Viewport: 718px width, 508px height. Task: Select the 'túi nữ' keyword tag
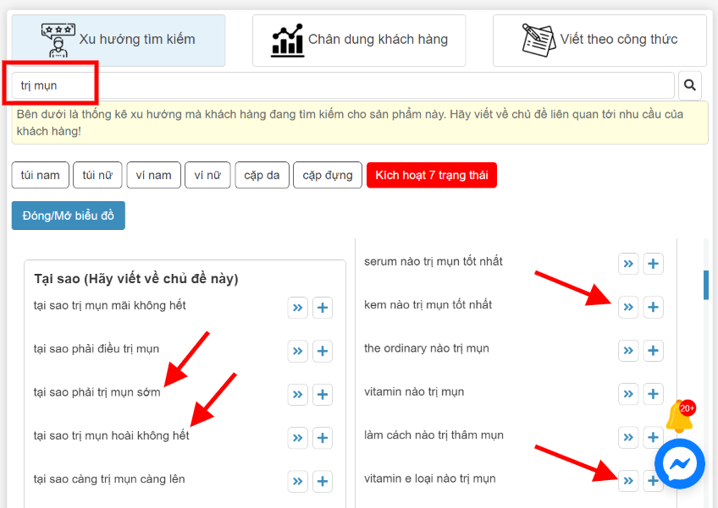[97, 175]
